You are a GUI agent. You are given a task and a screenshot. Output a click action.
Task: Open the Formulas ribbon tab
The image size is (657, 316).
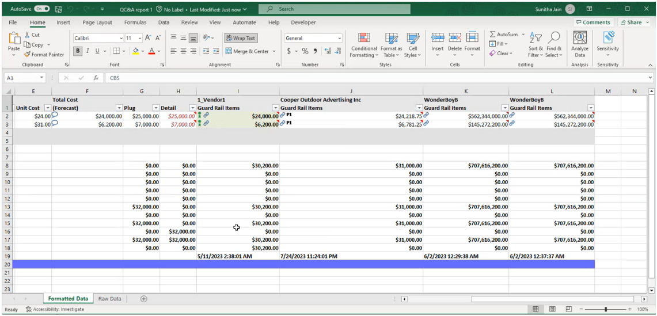coord(135,22)
